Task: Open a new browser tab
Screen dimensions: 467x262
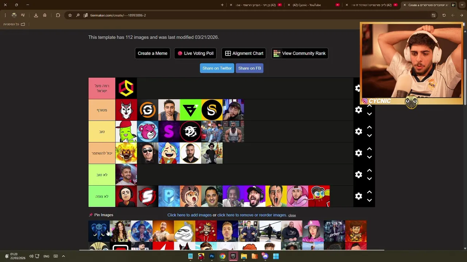Action: pos(222,5)
